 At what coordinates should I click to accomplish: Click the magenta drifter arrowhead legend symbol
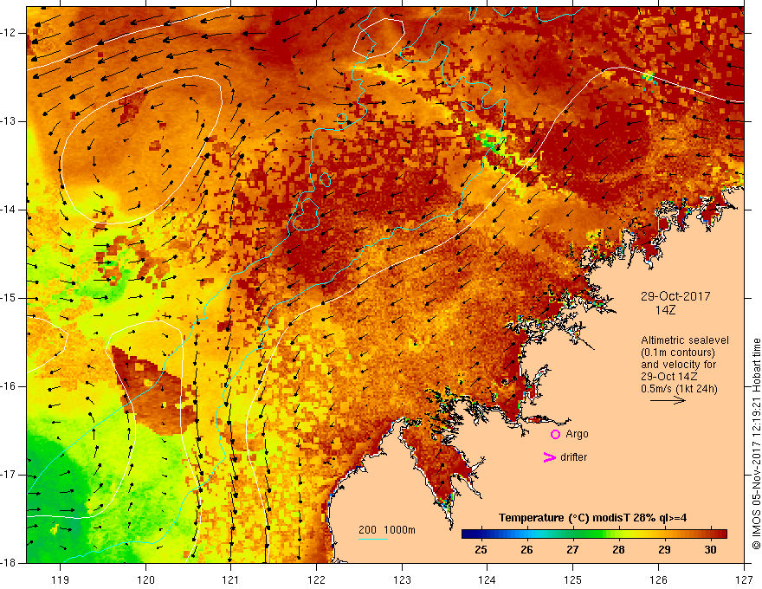pos(549,457)
